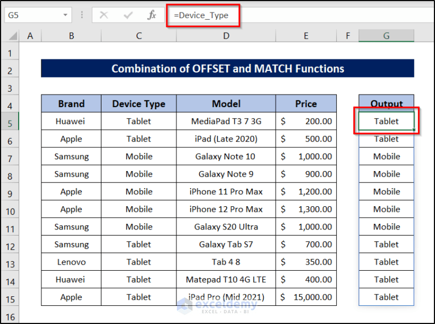
Task: Select the Apple cell in row 10
Action: [x=71, y=209]
